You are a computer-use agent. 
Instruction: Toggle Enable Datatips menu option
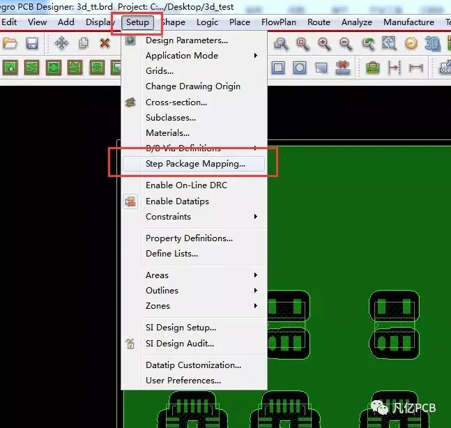[177, 201]
